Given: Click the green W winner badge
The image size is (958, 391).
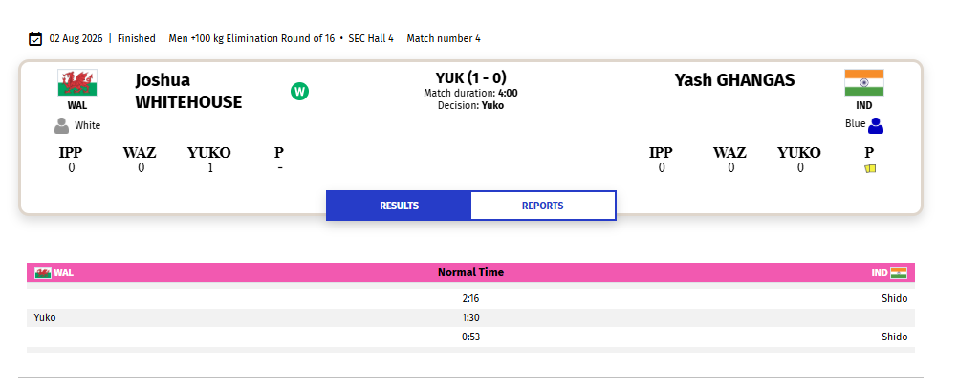Looking at the screenshot, I should coord(299,92).
